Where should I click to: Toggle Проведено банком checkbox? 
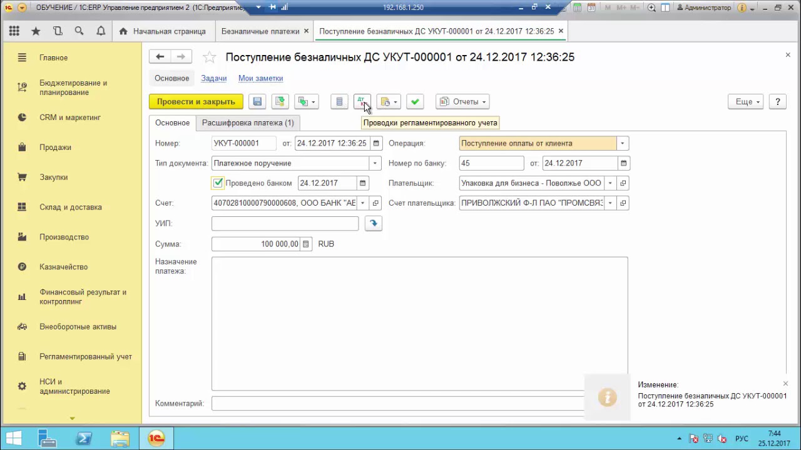tap(218, 183)
